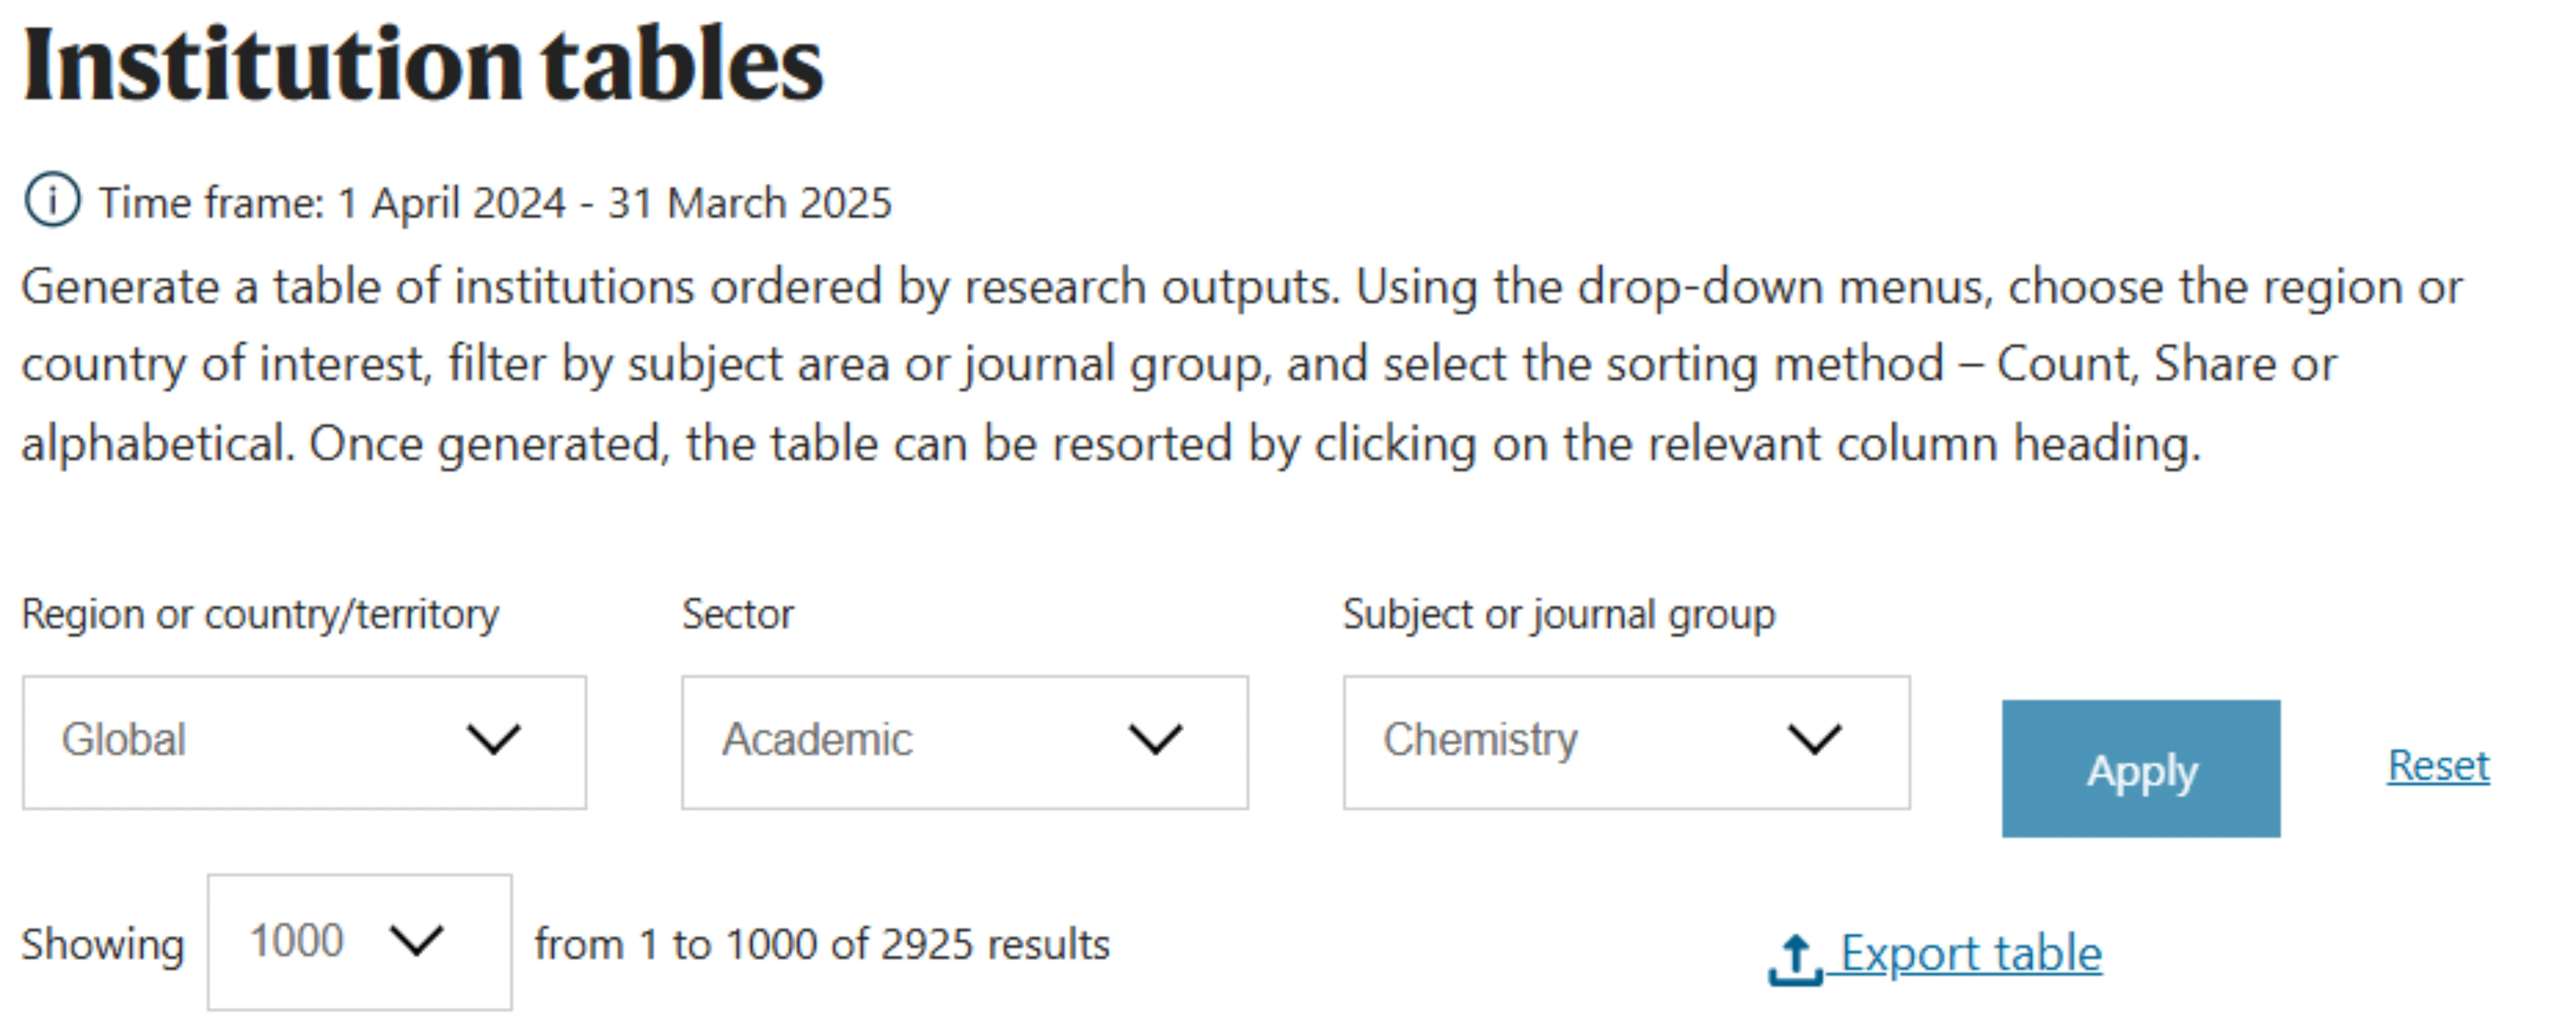Click the Subject or journal group label
Screen dimensions: 2576x1031
click(1558, 614)
